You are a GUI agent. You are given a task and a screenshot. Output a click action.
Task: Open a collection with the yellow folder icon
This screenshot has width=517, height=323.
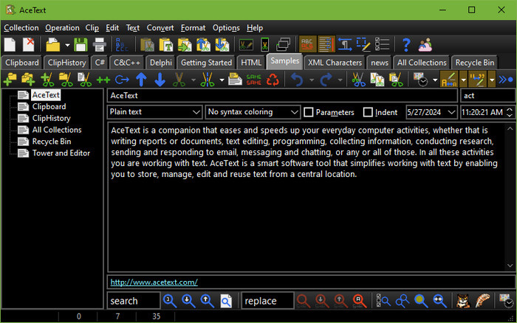[52, 44]
